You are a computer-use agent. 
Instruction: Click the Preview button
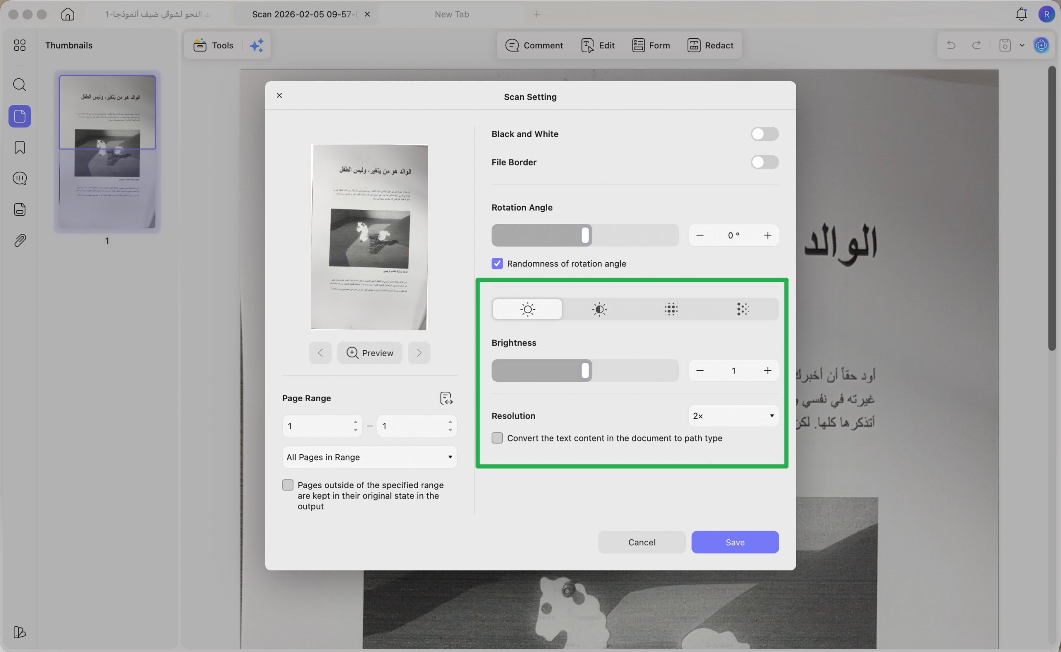[369, 353]
